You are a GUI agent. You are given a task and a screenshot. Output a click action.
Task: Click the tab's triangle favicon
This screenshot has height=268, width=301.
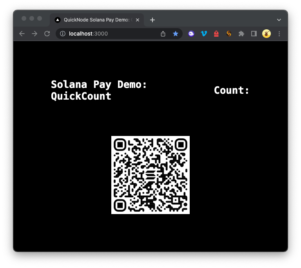(x=58, y=20)
